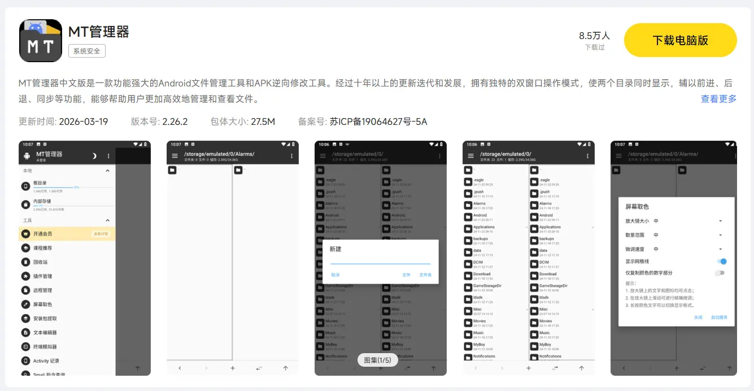Click 关闭 in the 屏幕取色 dialog
Screen dimensions: 754x391
[x=698, y=318]
